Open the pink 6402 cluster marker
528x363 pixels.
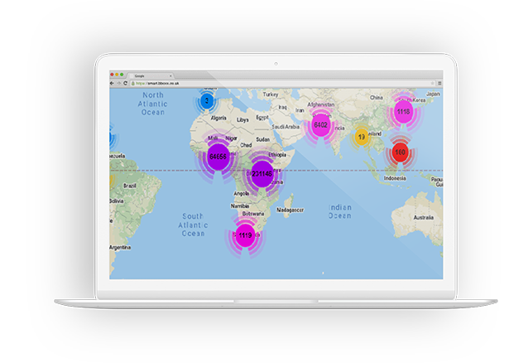point(321,125)
